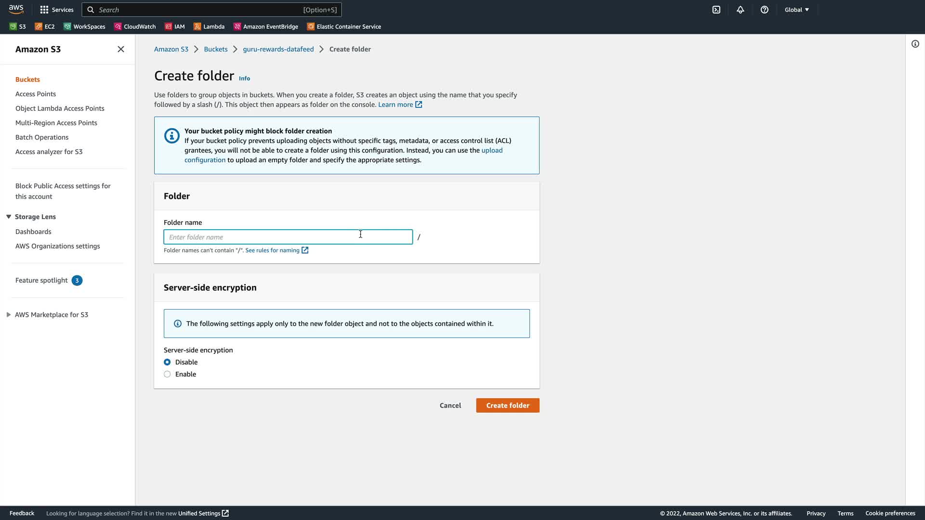
Task: Open the CloudShell terminal icon
Action: coord(716,10)
